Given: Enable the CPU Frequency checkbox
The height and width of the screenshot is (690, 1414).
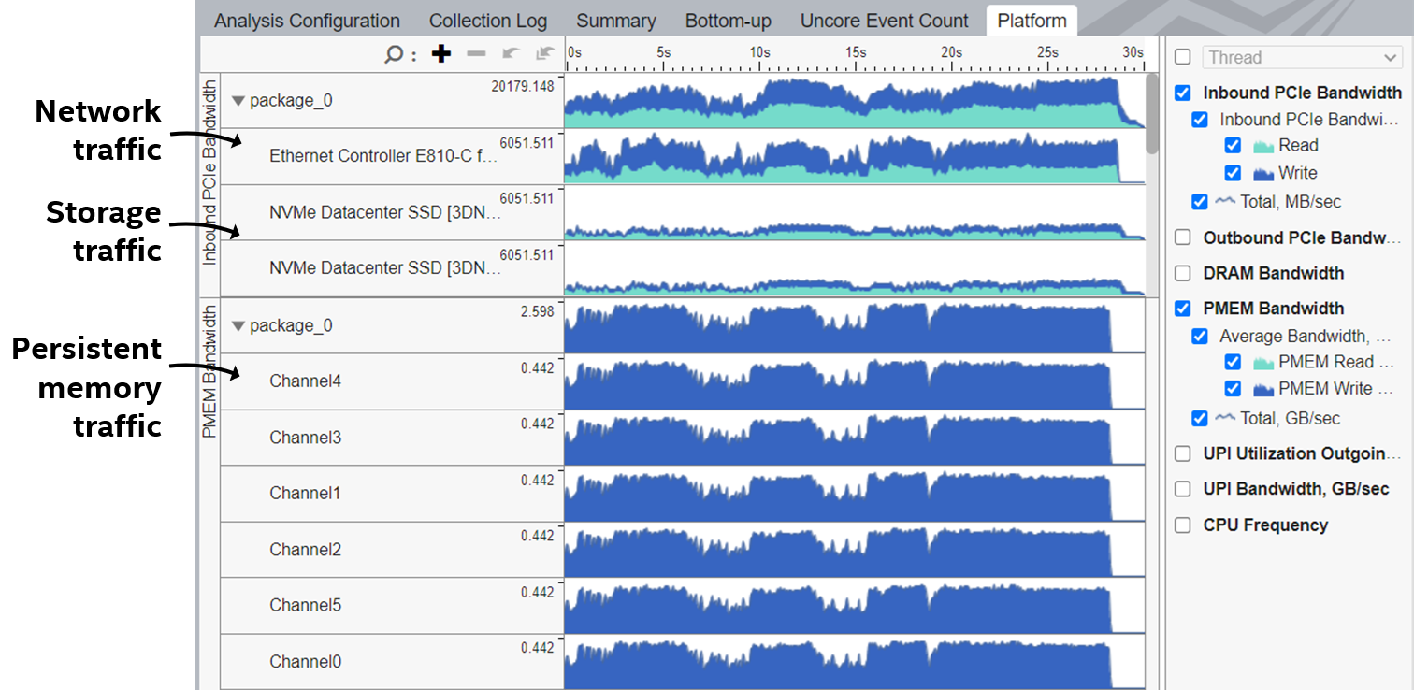Looking at the screenshot, I should tap(1183, 525).
